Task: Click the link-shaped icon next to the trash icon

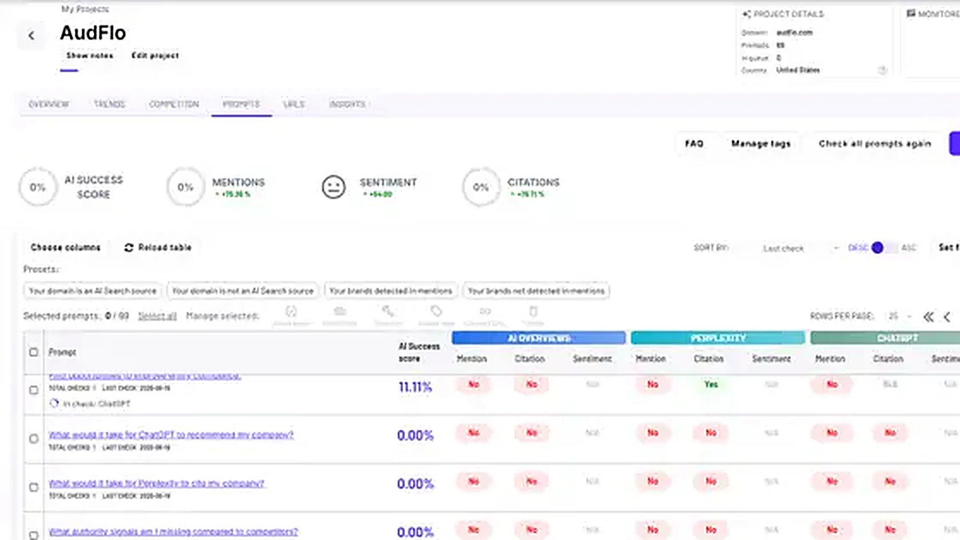Action: [485, 311]
